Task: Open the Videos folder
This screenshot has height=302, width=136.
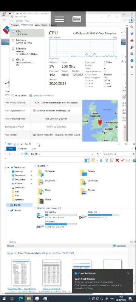Action: tap(45, 200)
